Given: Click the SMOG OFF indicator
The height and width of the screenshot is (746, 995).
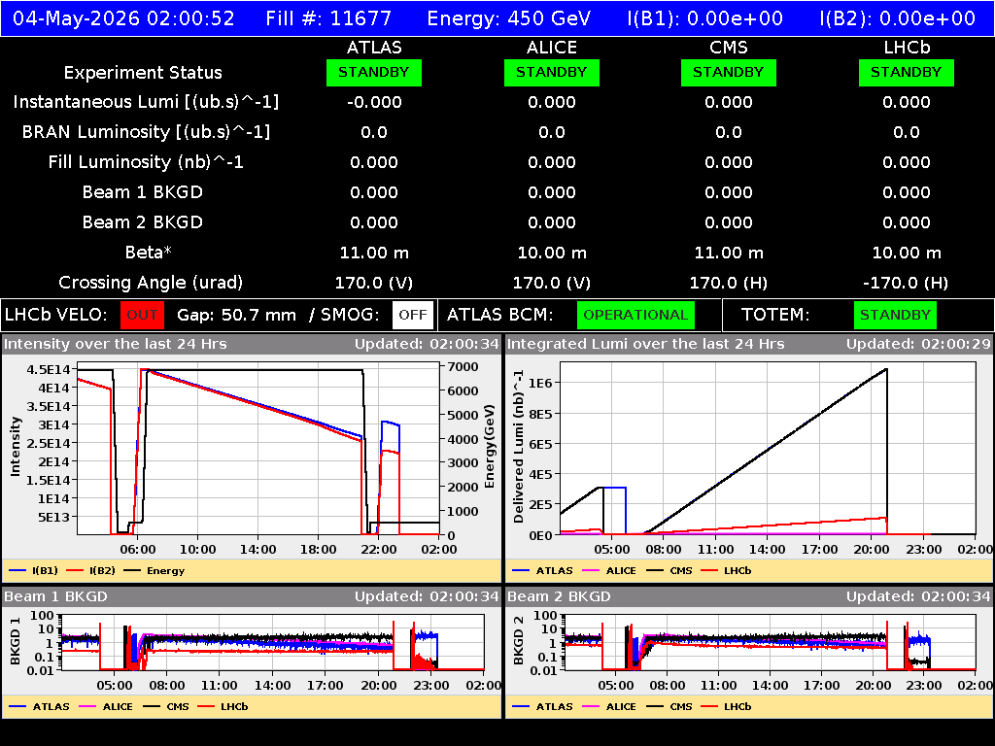Looking at the screenshot, I should pyautogui.click(x=412, y=315).
